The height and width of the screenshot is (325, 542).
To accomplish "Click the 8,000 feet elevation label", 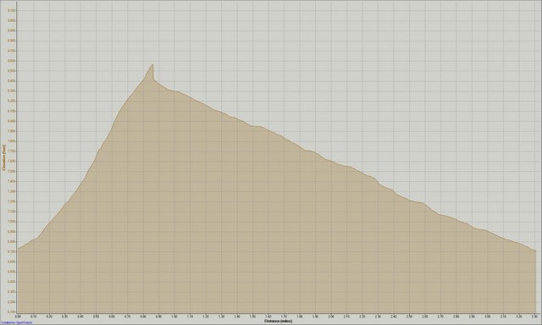I will (12, 121).
